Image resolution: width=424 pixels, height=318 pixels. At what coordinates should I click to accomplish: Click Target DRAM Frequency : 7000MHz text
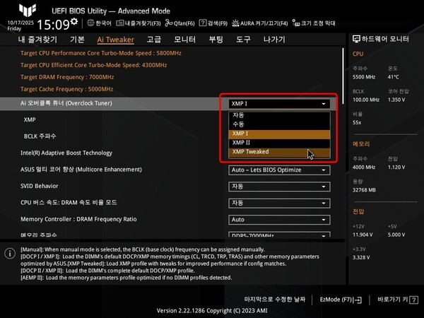(67, 77)
